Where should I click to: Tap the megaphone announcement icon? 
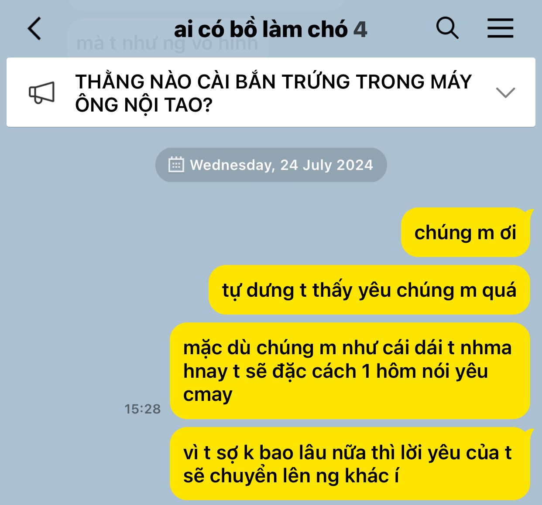pyautogui.click(x=41, y=93)
